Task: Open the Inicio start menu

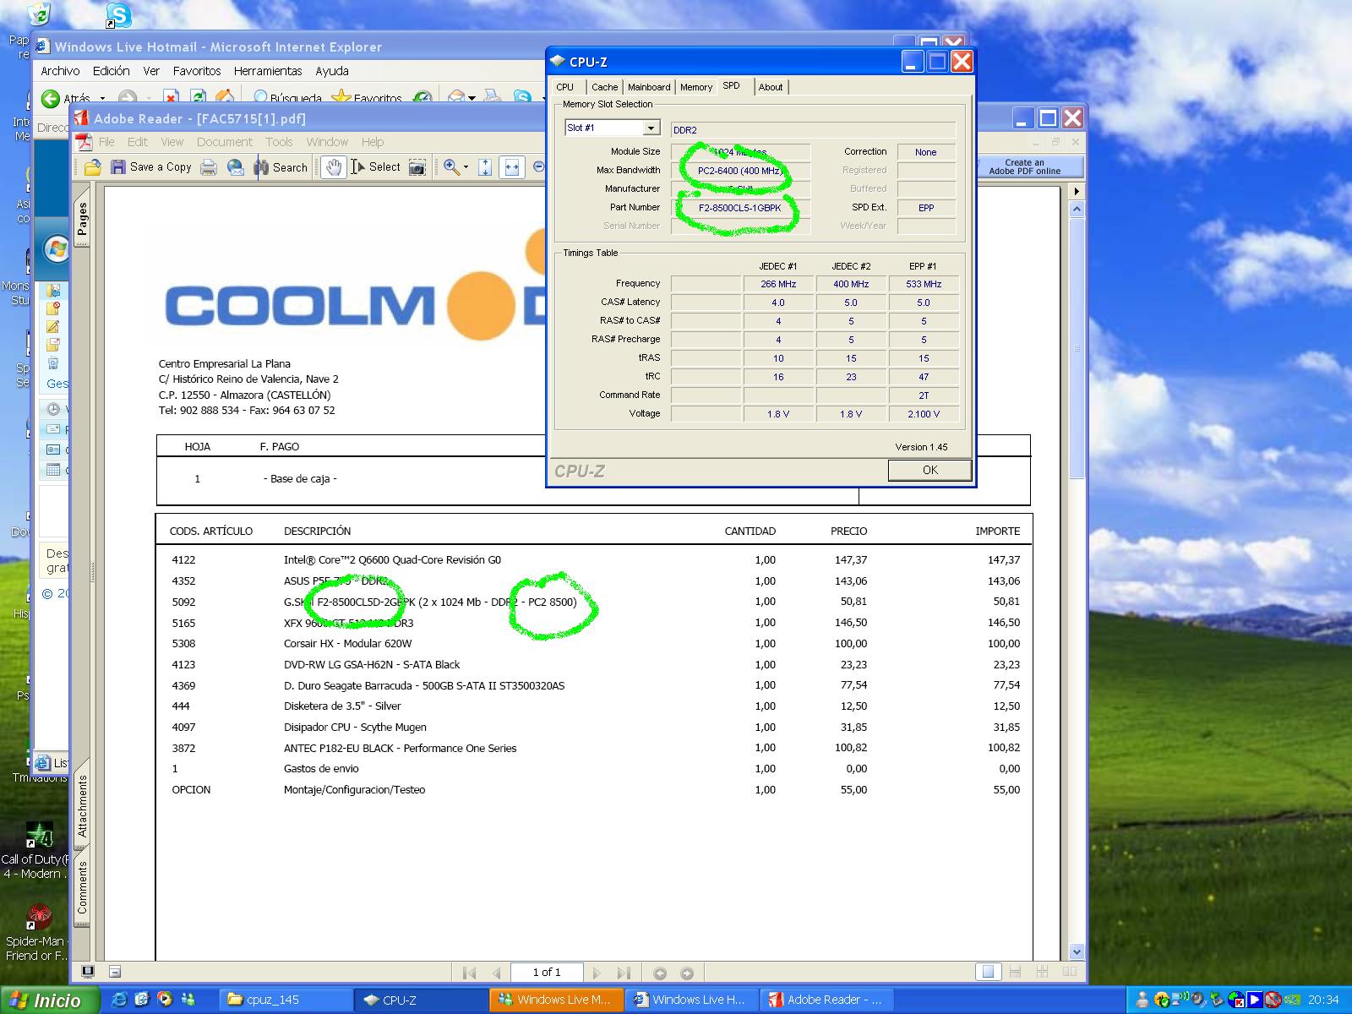Action: [49, 1000]
